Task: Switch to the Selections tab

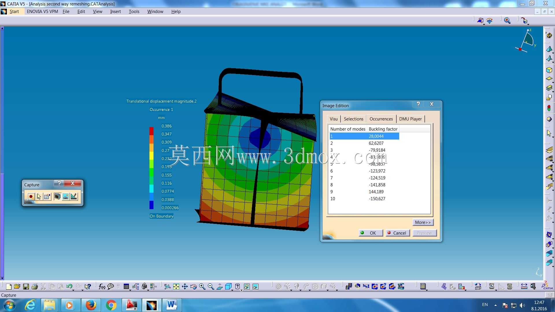Action: [354, 119]
